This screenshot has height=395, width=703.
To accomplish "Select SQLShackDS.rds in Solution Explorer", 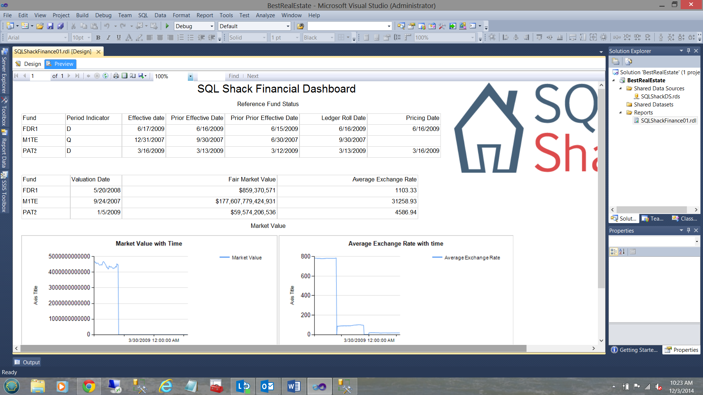I will pyautogui.click(x=660, y=97).
